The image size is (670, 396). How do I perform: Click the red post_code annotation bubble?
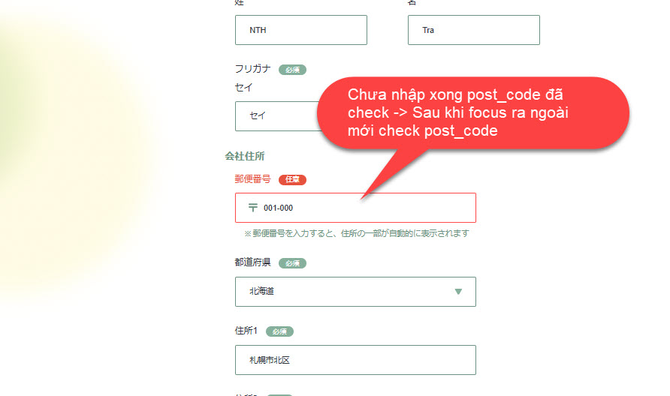[x=473, y=113]
